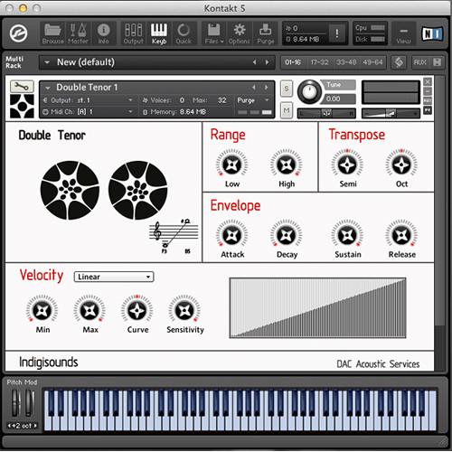Screen dimensions: 452x452
Task: Open the Master editor
Action: click(x=78, y=33)
